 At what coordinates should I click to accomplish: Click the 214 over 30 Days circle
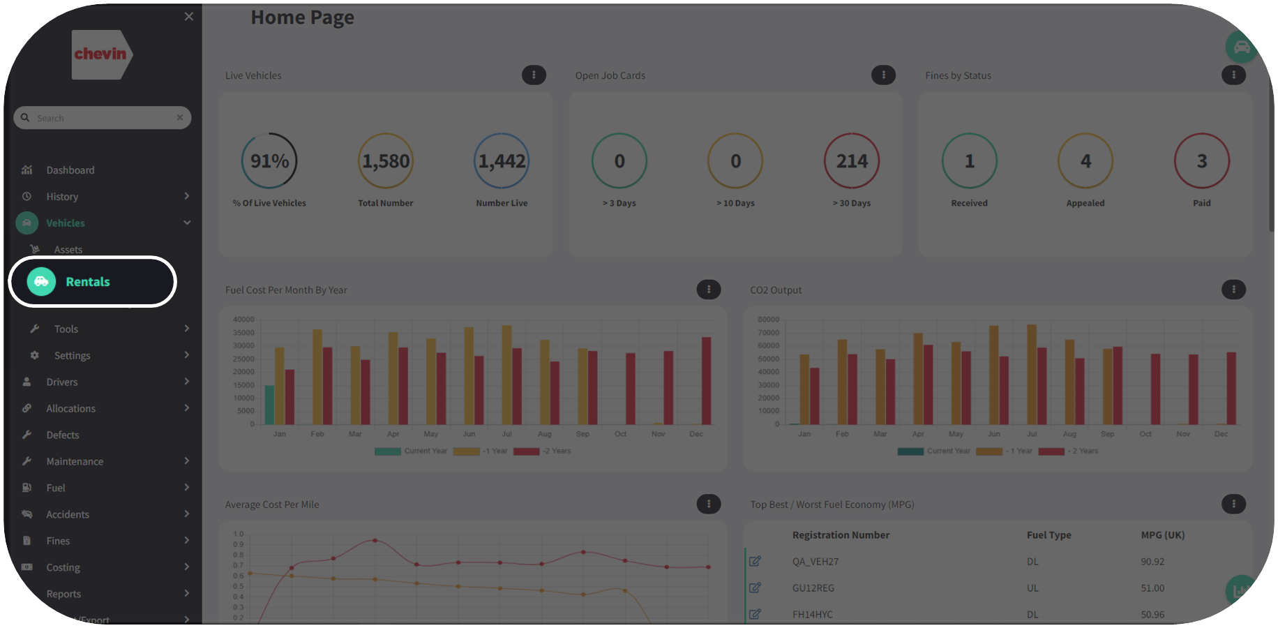coord(852,160)
